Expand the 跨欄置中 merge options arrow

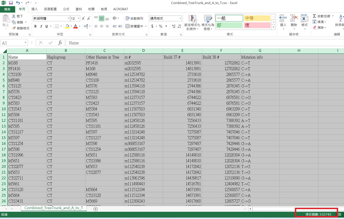(x=146, y=26)
